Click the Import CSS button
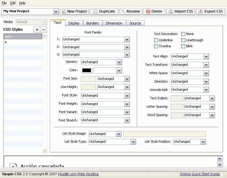The width and height of the screenshot is (227, 178). [181, 11]
